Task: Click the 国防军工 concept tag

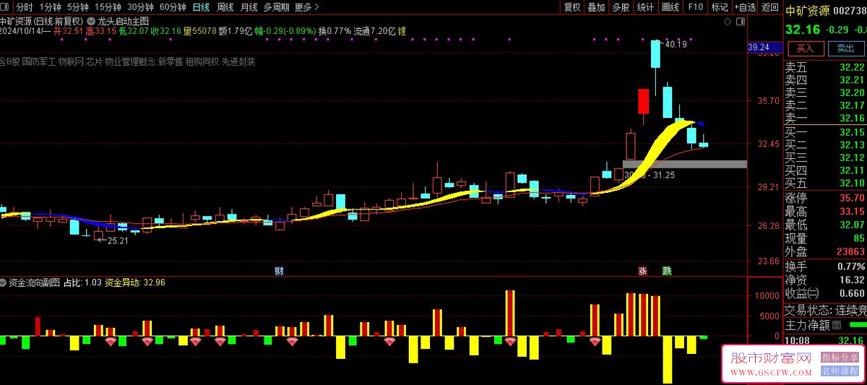Action: tap(38, 62)
